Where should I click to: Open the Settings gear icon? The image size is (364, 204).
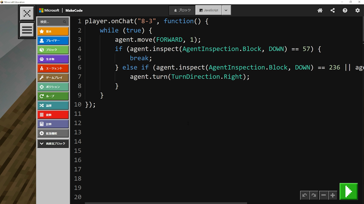(357, 10)
